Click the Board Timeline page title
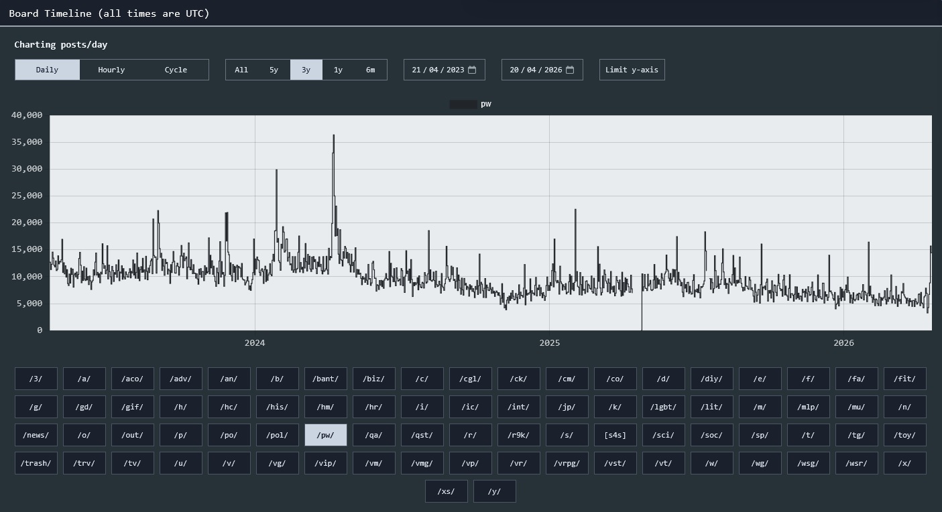This screenshot has height=512, width=942. click(109, 13)
